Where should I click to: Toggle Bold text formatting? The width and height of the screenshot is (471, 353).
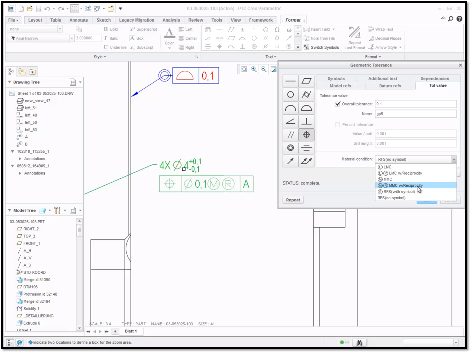tap(111, 29)
